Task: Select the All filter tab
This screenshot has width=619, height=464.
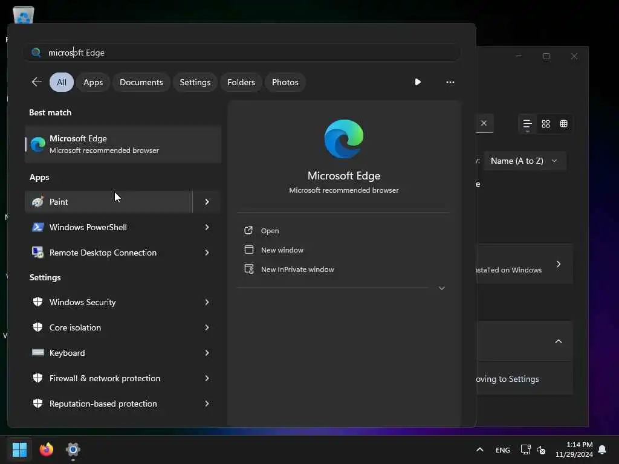Action: point(61,82)
